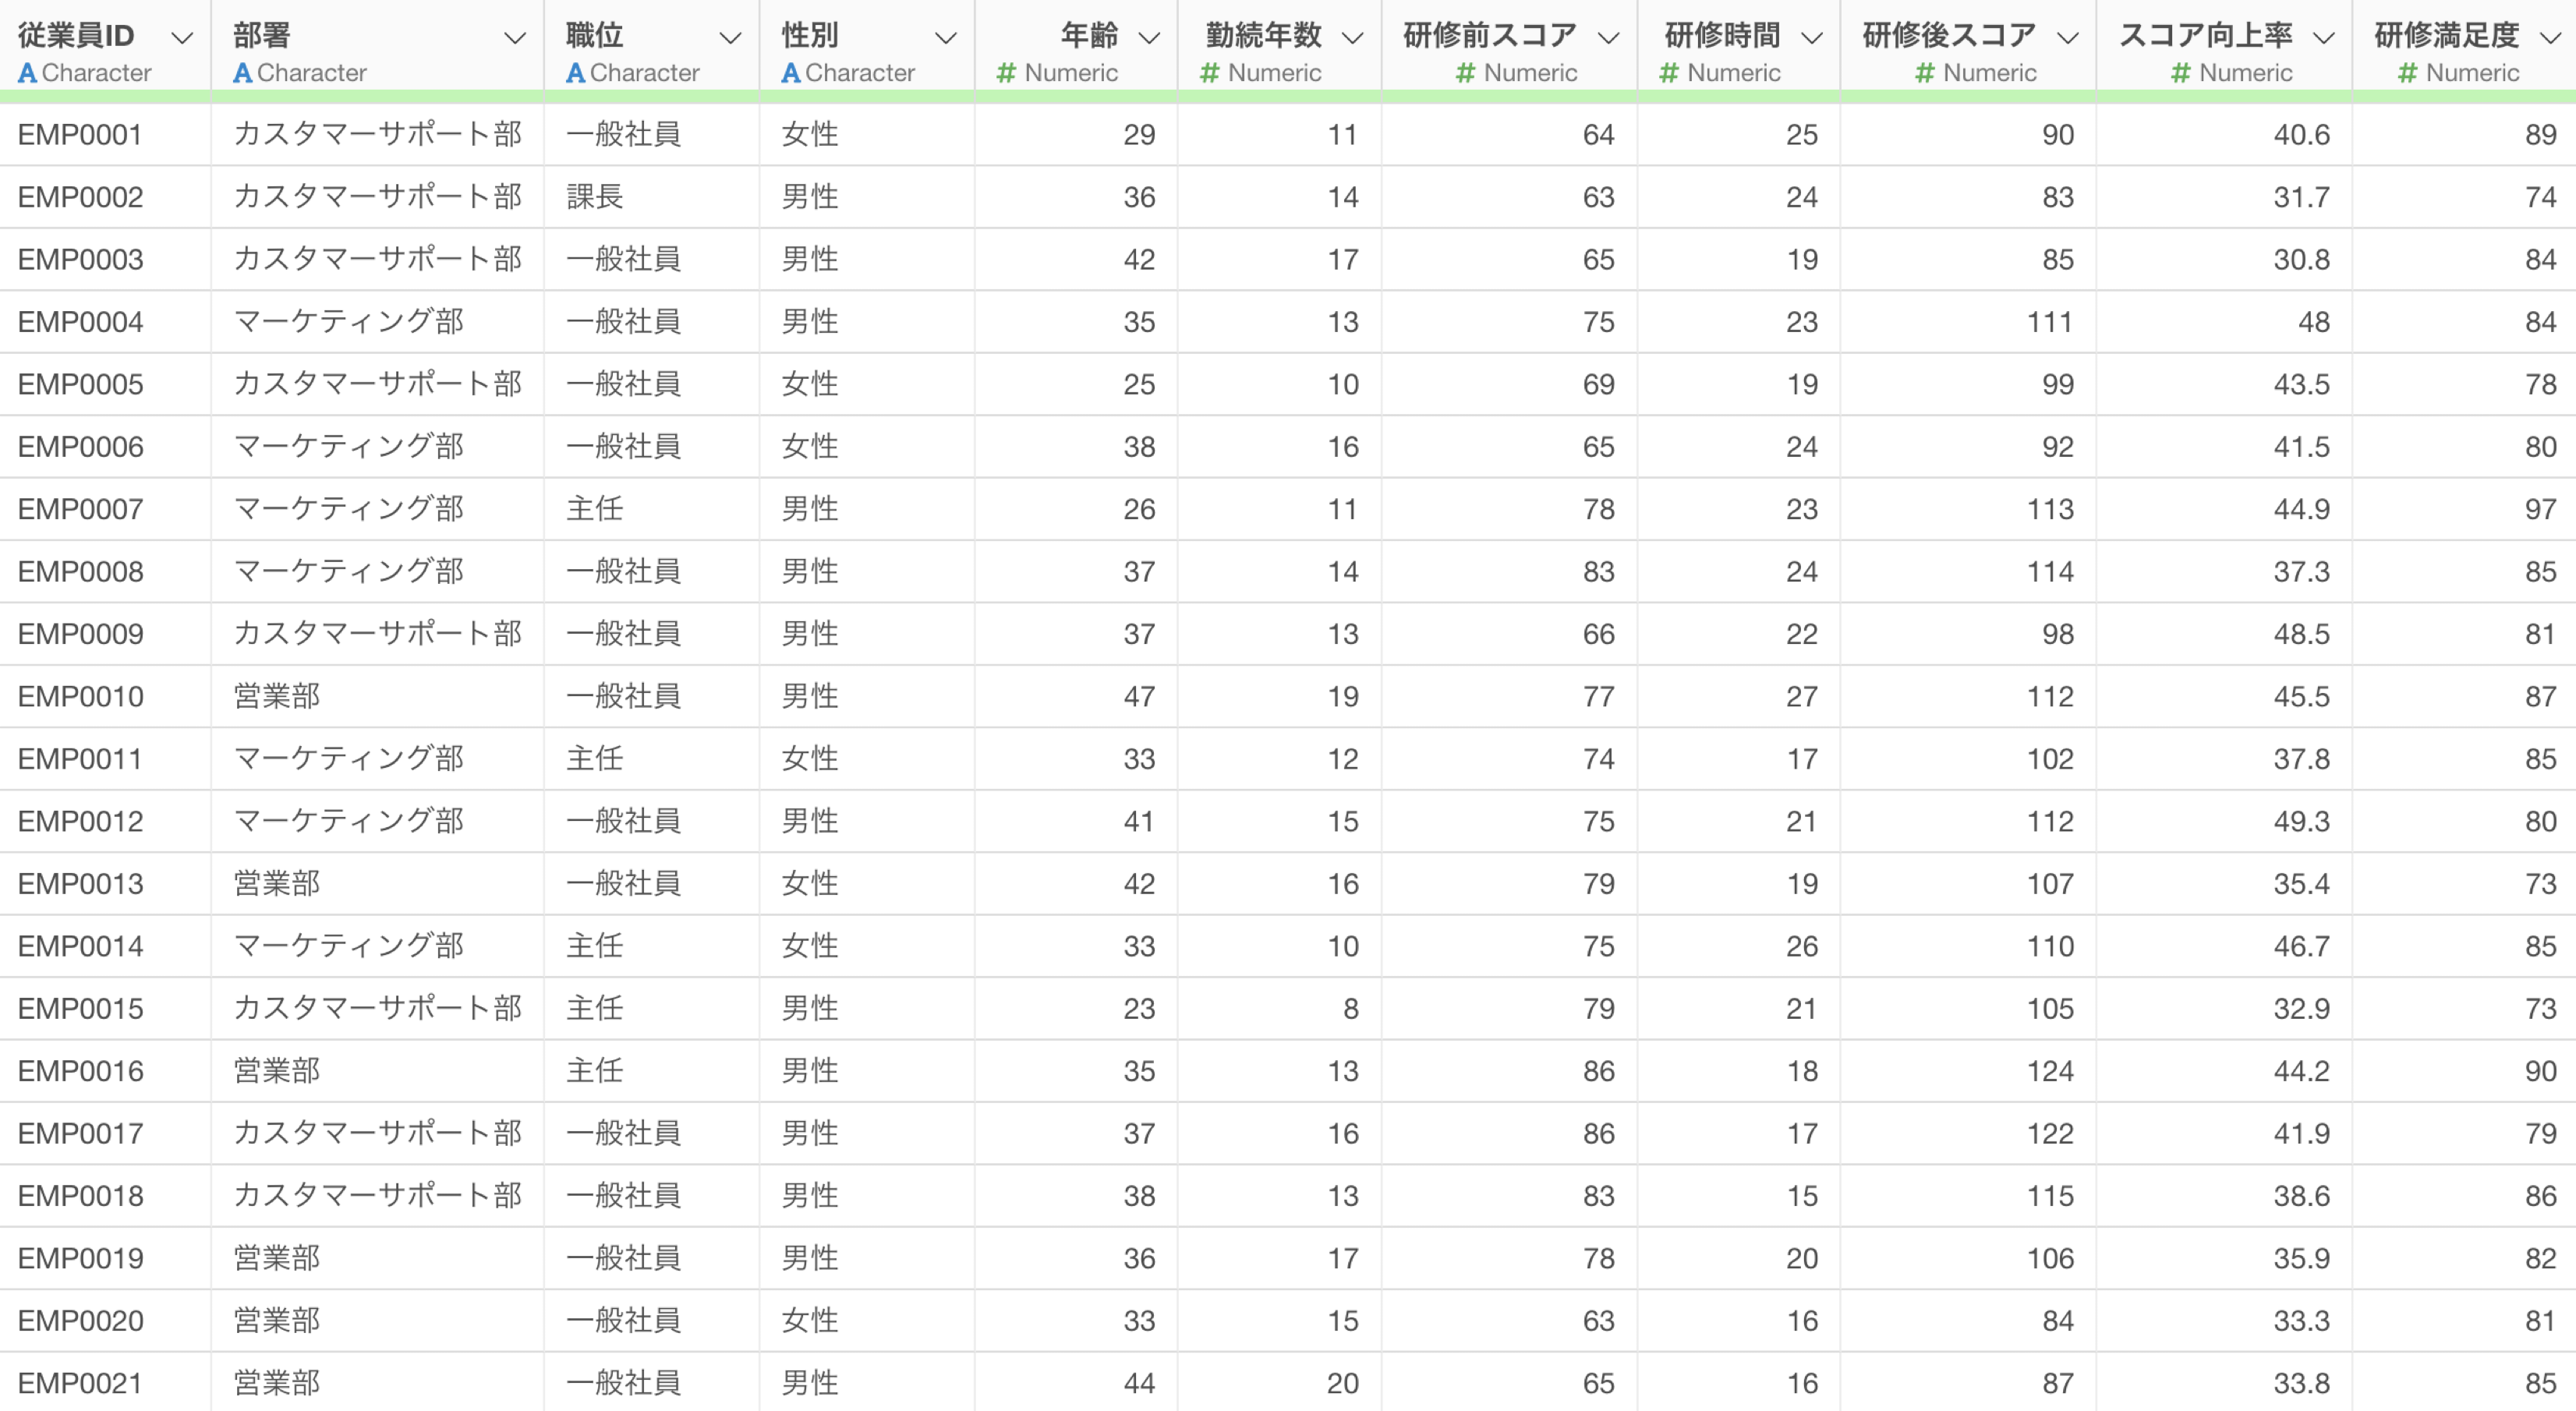This screenshot has width=2576, height=1411.
Task: Expand the 職位 column menu chevron
Action: (730, 38)
